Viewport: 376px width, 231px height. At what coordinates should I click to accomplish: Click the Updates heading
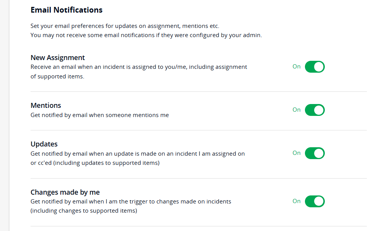pyautogui.click(x=44, y=144)
